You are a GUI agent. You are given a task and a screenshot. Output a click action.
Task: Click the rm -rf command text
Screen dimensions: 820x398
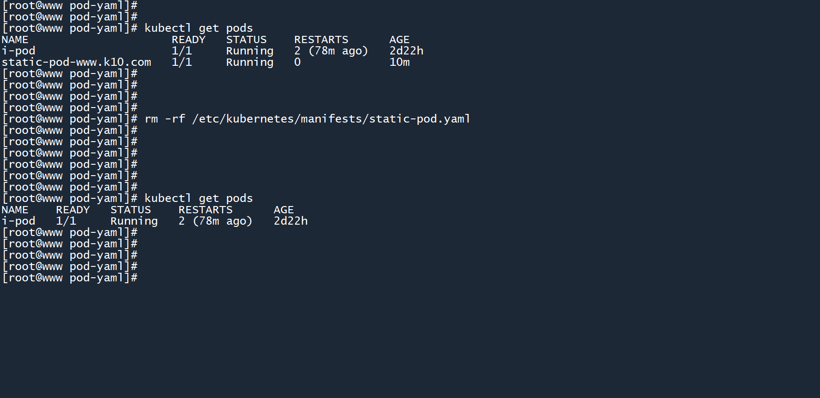click(165, 119)
